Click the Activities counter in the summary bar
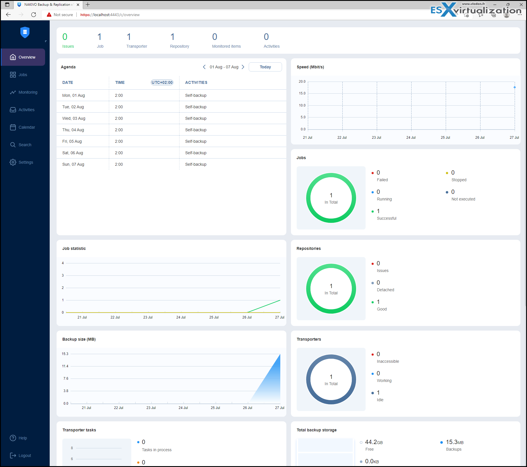527x467 pixels. pos(271,40)
